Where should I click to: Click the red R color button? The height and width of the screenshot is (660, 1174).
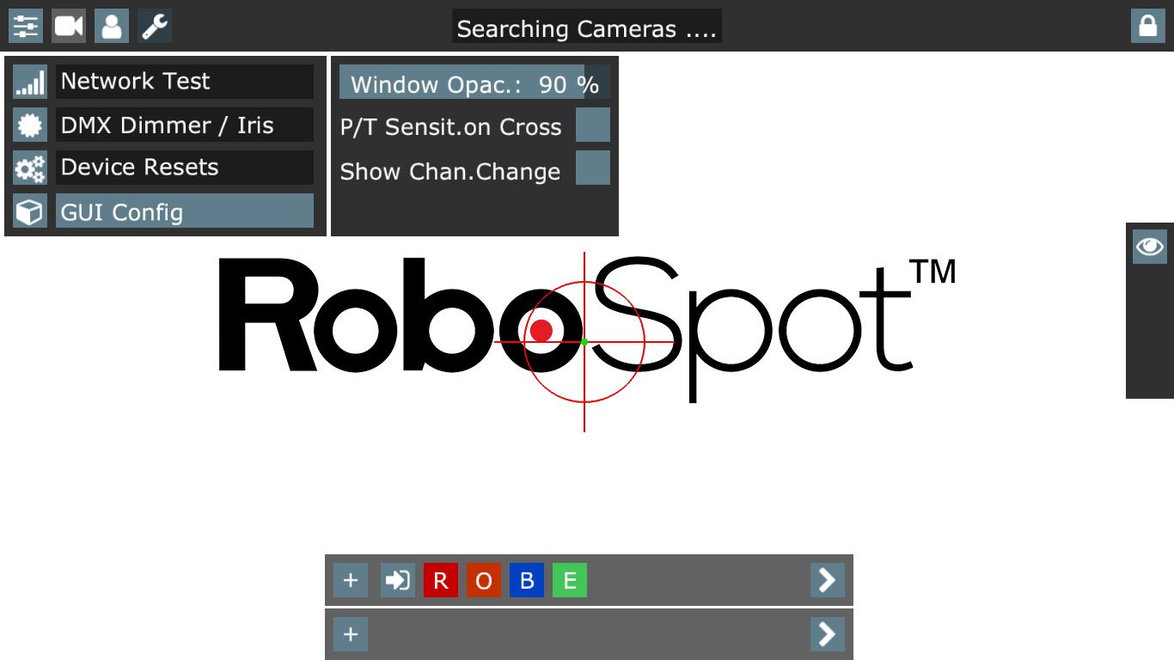441,581
